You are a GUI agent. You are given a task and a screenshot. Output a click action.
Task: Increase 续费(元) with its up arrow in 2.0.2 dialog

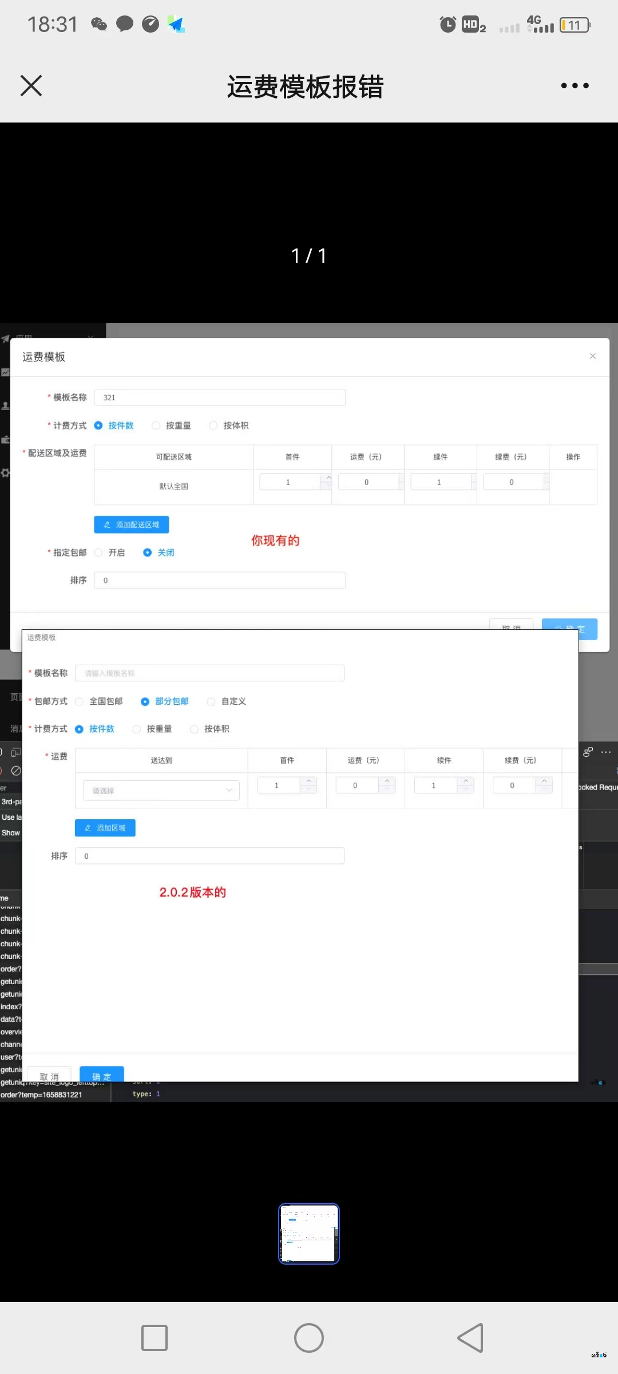click(x=544, y=781)
